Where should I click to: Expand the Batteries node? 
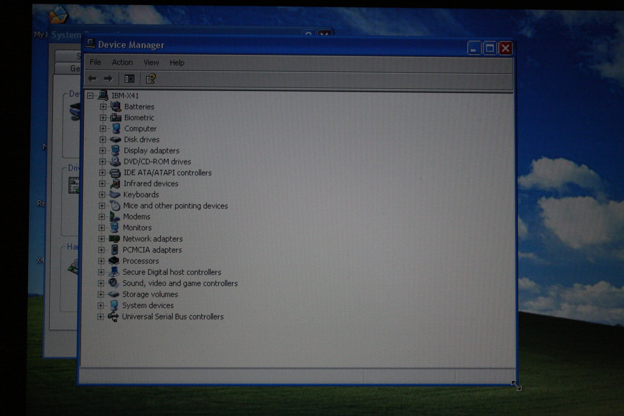[x=103, y=107]
